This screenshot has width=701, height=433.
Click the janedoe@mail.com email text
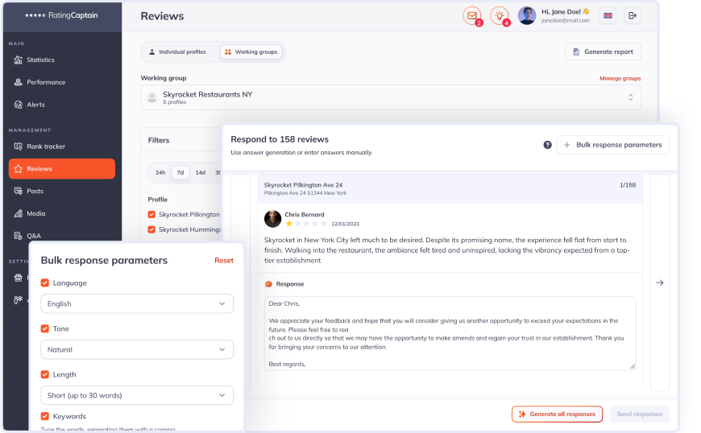tap(566, 21)
